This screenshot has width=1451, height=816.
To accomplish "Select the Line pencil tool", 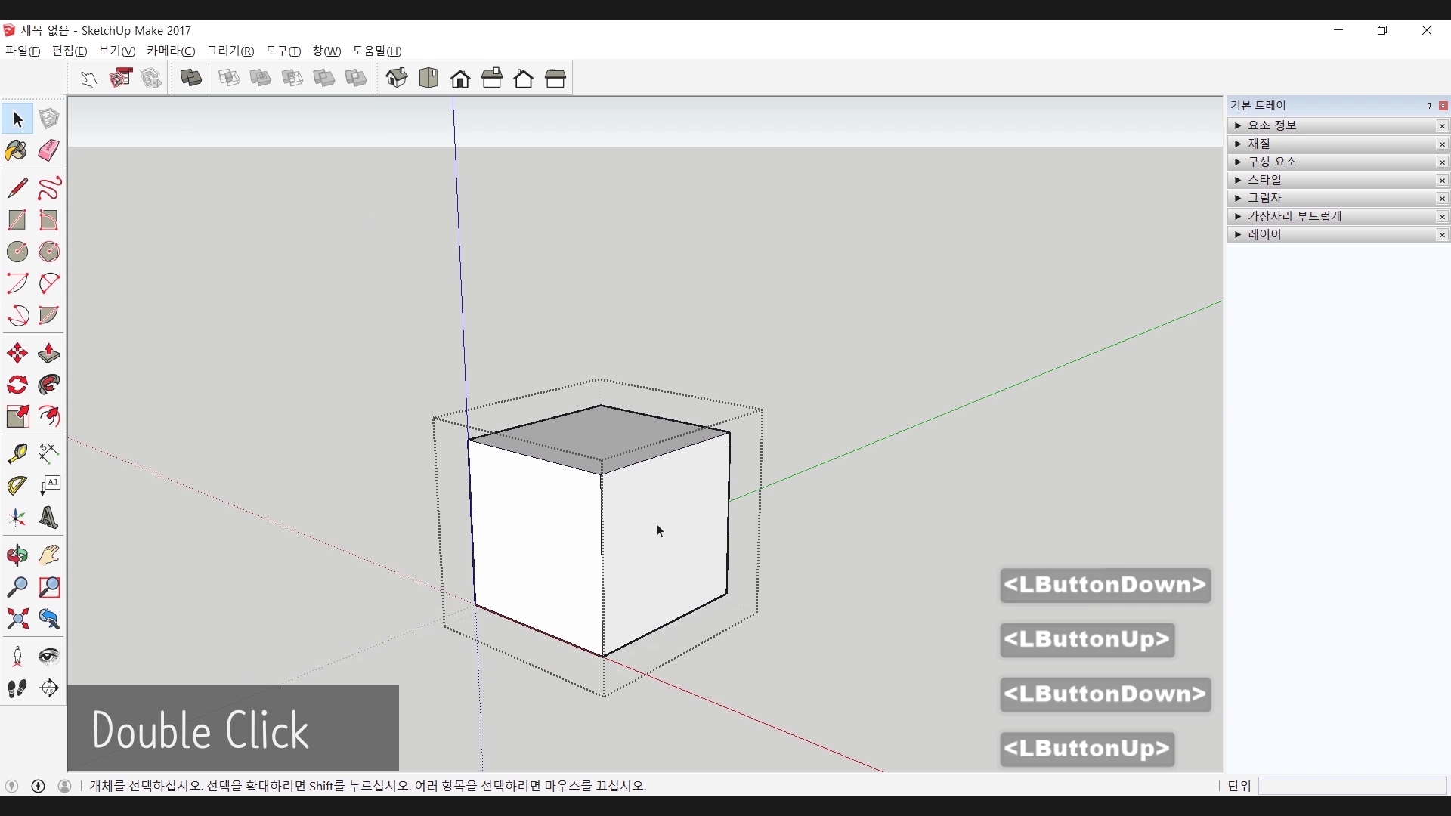I will coord(17,188).
